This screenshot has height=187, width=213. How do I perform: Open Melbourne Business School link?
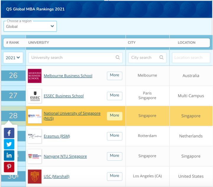tap(68, 76)
